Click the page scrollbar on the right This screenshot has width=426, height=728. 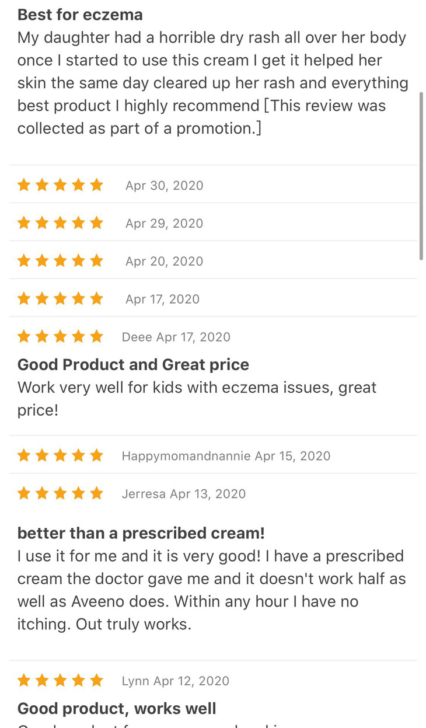click(x=421, y=175)
